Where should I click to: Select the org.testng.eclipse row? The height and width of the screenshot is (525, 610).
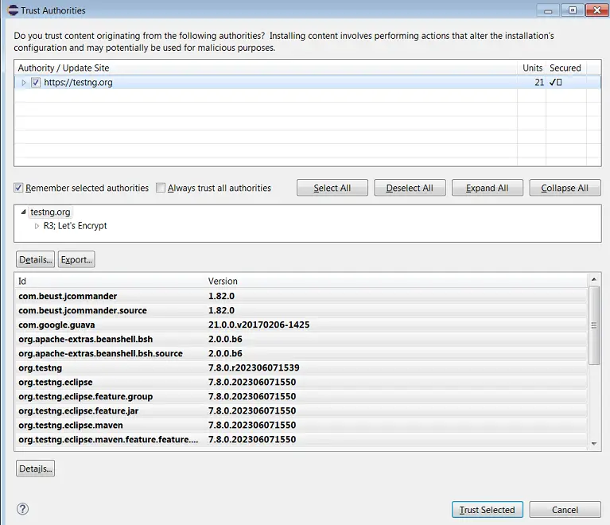tap(301, 382)
